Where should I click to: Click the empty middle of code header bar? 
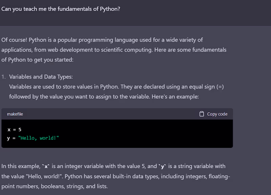[108, 114]
